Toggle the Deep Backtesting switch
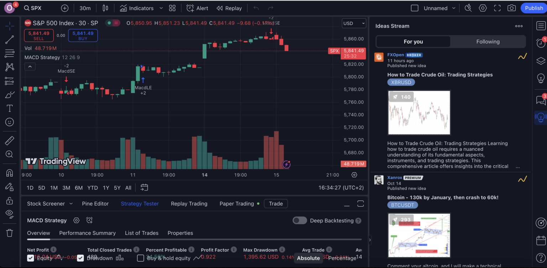The width and height of the screenshot is (547, 268). click(299, 220)
